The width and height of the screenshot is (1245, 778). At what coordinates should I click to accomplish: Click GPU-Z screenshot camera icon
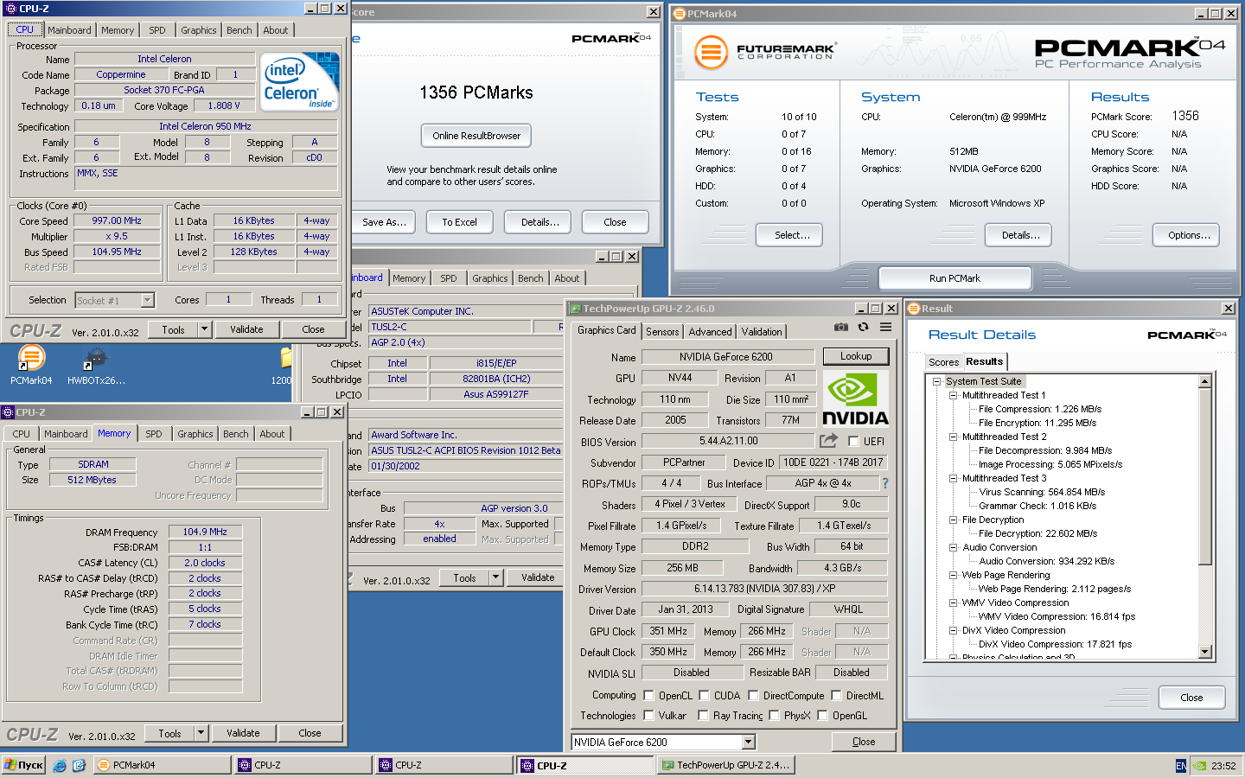pos(840,327)
